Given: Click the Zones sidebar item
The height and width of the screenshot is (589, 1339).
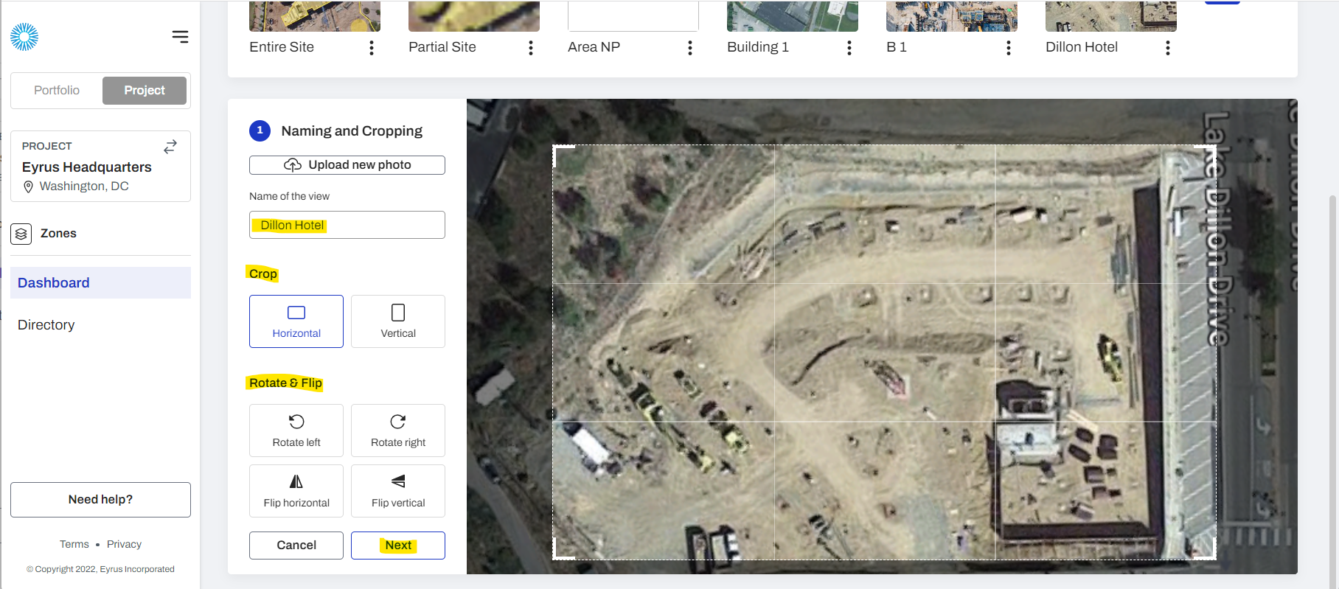Looking at the screenshot, I should [58, 234].
